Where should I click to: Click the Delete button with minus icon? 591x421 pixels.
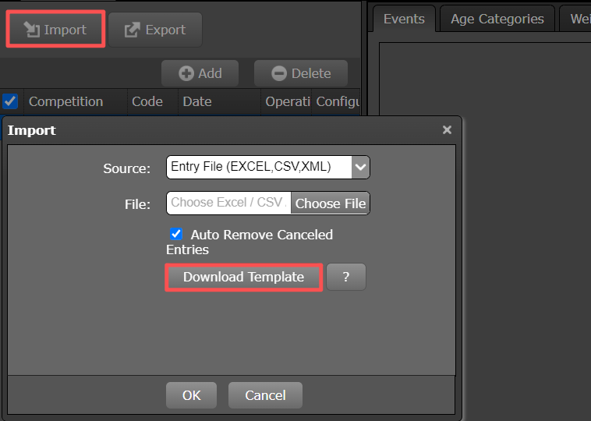[x=301, y=73]
